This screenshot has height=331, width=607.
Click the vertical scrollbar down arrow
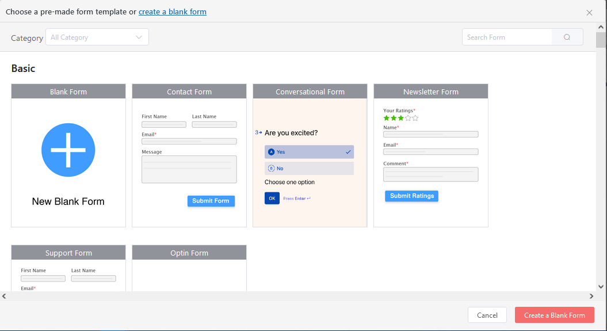point(601,287)
